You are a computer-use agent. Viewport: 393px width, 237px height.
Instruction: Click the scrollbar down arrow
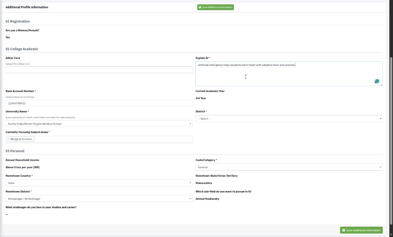pos(391,235)
